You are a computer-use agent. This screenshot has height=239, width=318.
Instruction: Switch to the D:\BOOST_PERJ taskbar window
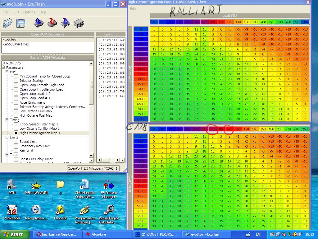[157, 234]
